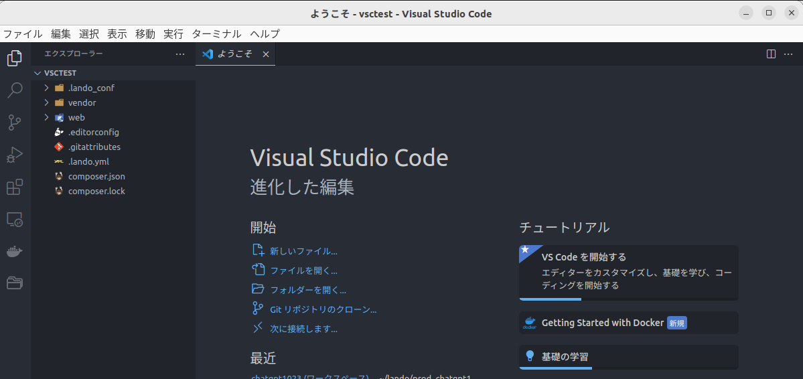
Task: Open the ヘルプ menu
Action: click(x=265, y=34)
